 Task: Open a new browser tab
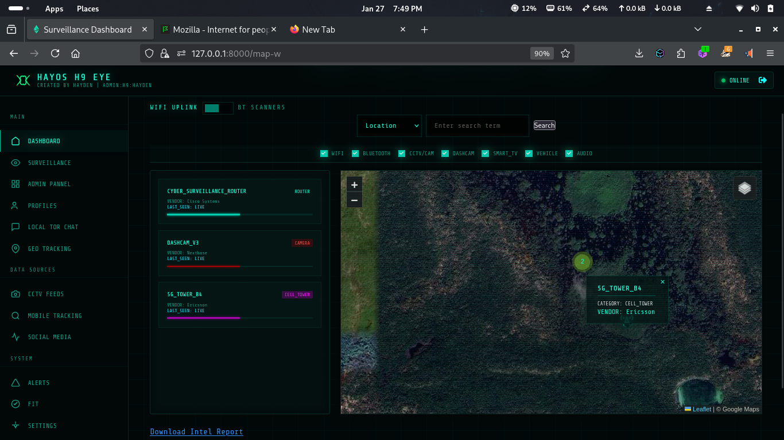424,29
